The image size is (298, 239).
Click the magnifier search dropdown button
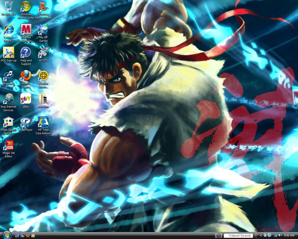coord(256,236)
